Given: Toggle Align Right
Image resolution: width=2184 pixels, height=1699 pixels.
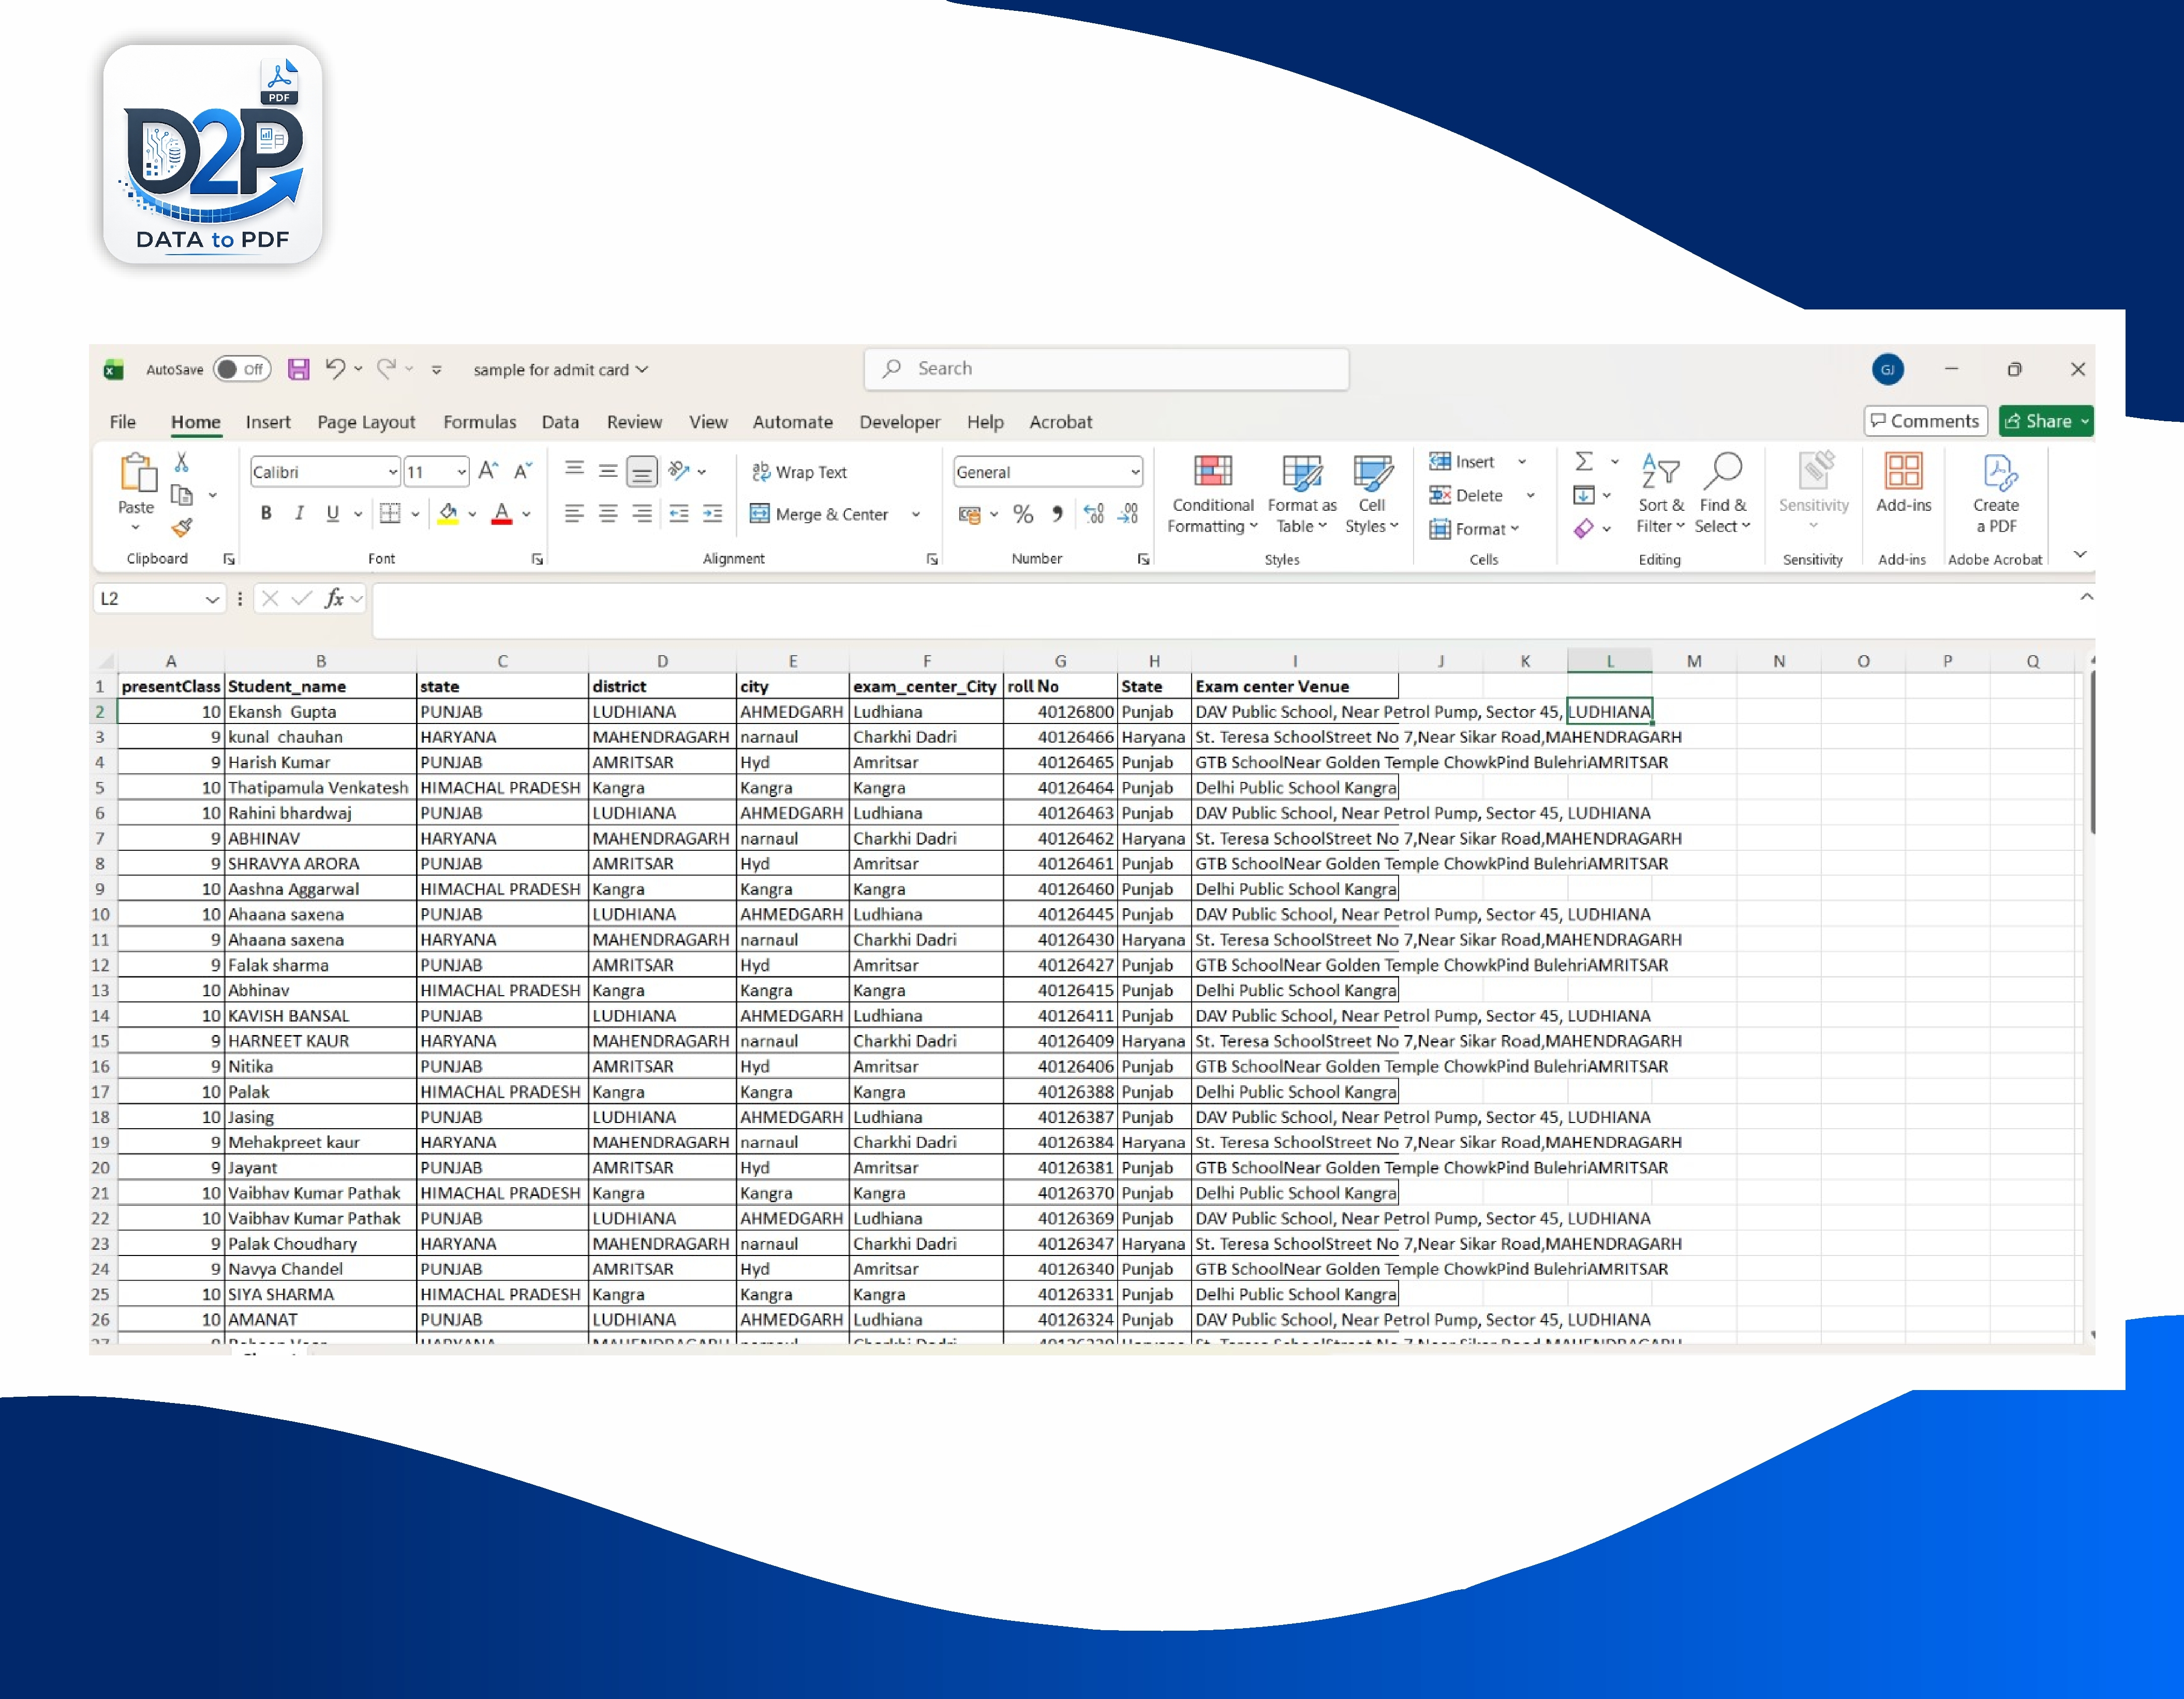Looking at the screenshot, I should click(642, 513).
